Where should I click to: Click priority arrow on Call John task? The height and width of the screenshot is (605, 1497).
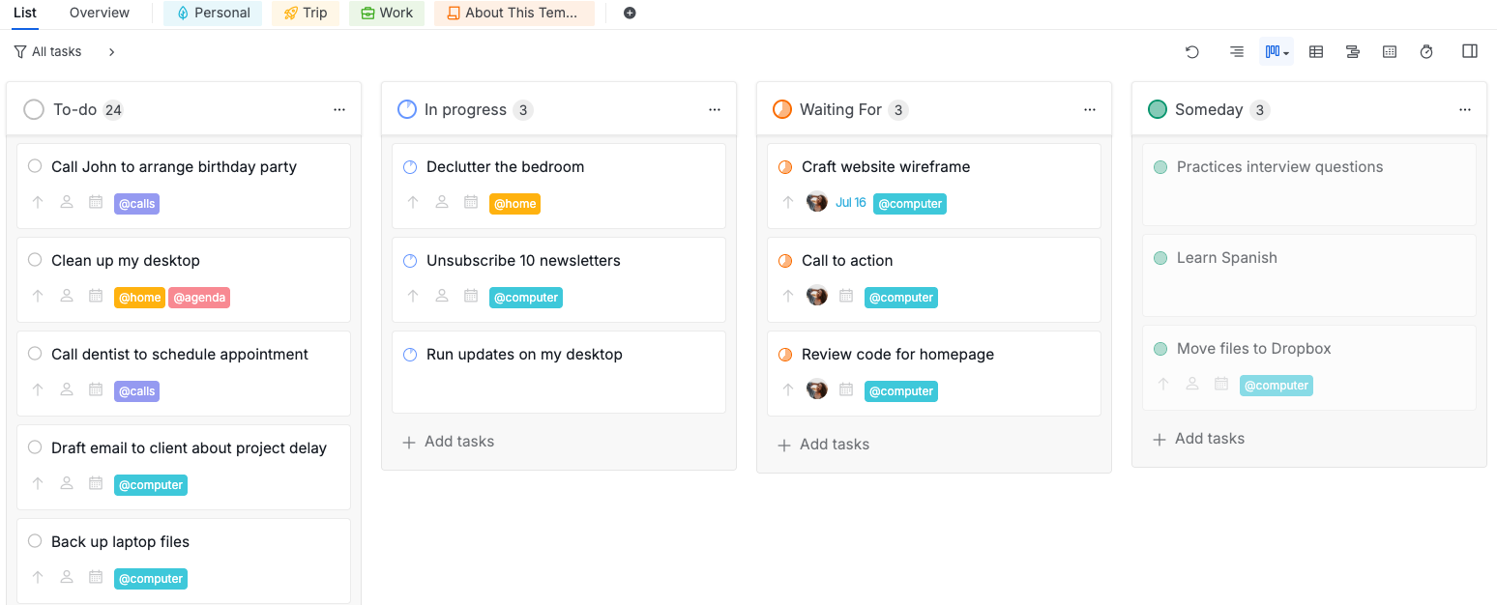click(38, 203)
